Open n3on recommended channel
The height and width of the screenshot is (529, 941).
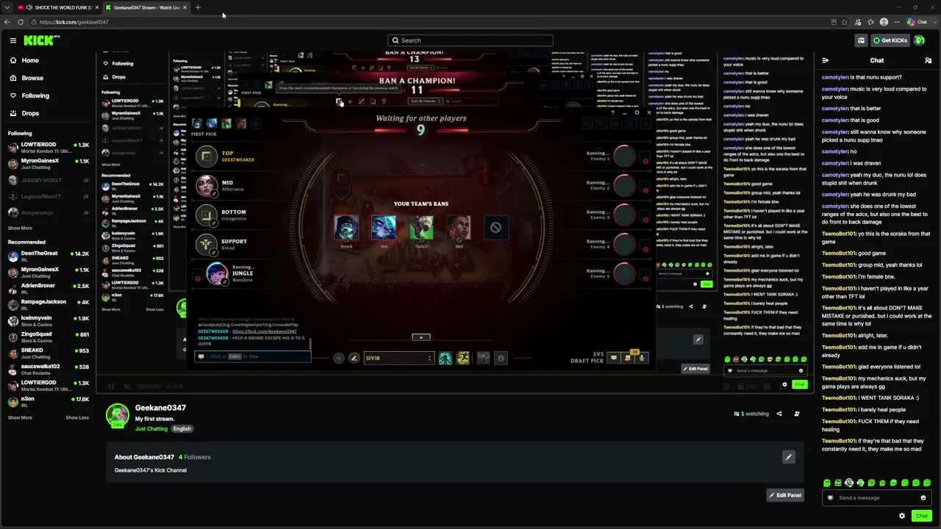point(49,402)
